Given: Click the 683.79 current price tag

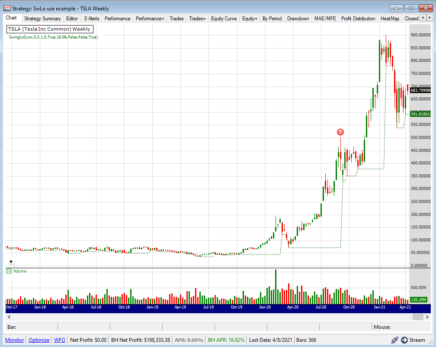Looking at the screenshot, I should 420,90.
